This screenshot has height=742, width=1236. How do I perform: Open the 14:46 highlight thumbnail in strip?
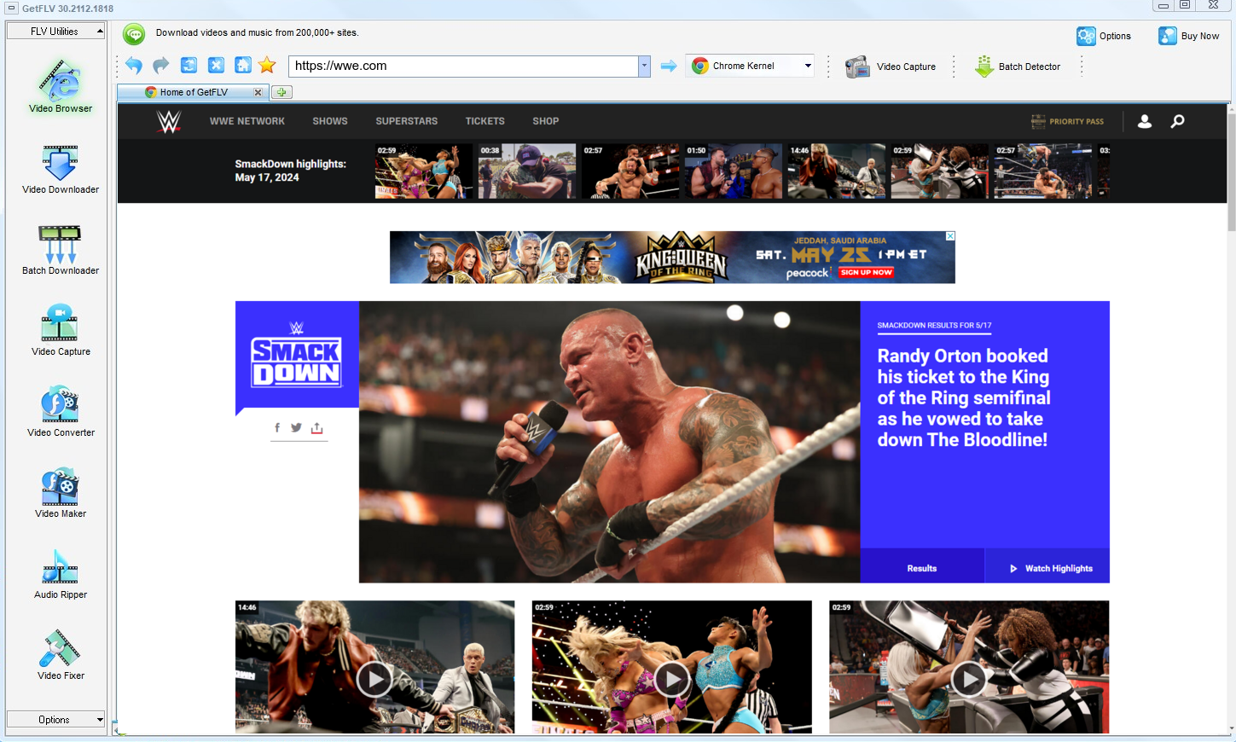837,171
